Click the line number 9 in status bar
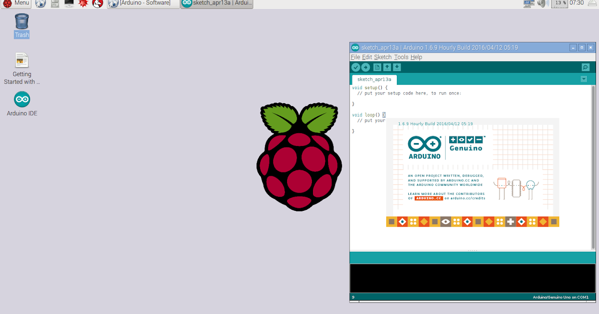Image resolution: width=599 pixels, height=314 pixels. pos(353,298)
